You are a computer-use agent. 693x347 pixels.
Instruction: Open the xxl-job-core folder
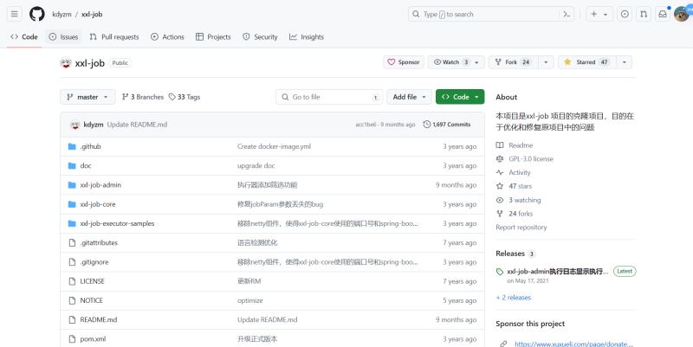[98, 204]
